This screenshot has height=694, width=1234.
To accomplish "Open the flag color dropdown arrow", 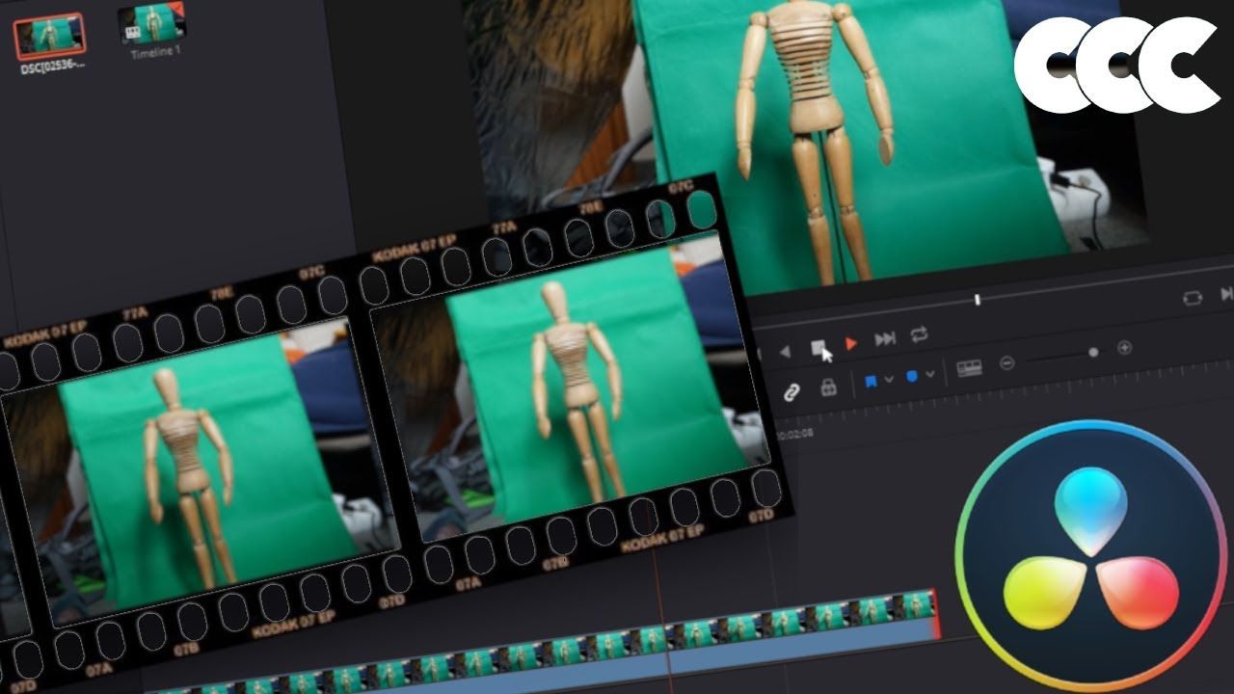I will pyautogui.click(x=888, y=380).
